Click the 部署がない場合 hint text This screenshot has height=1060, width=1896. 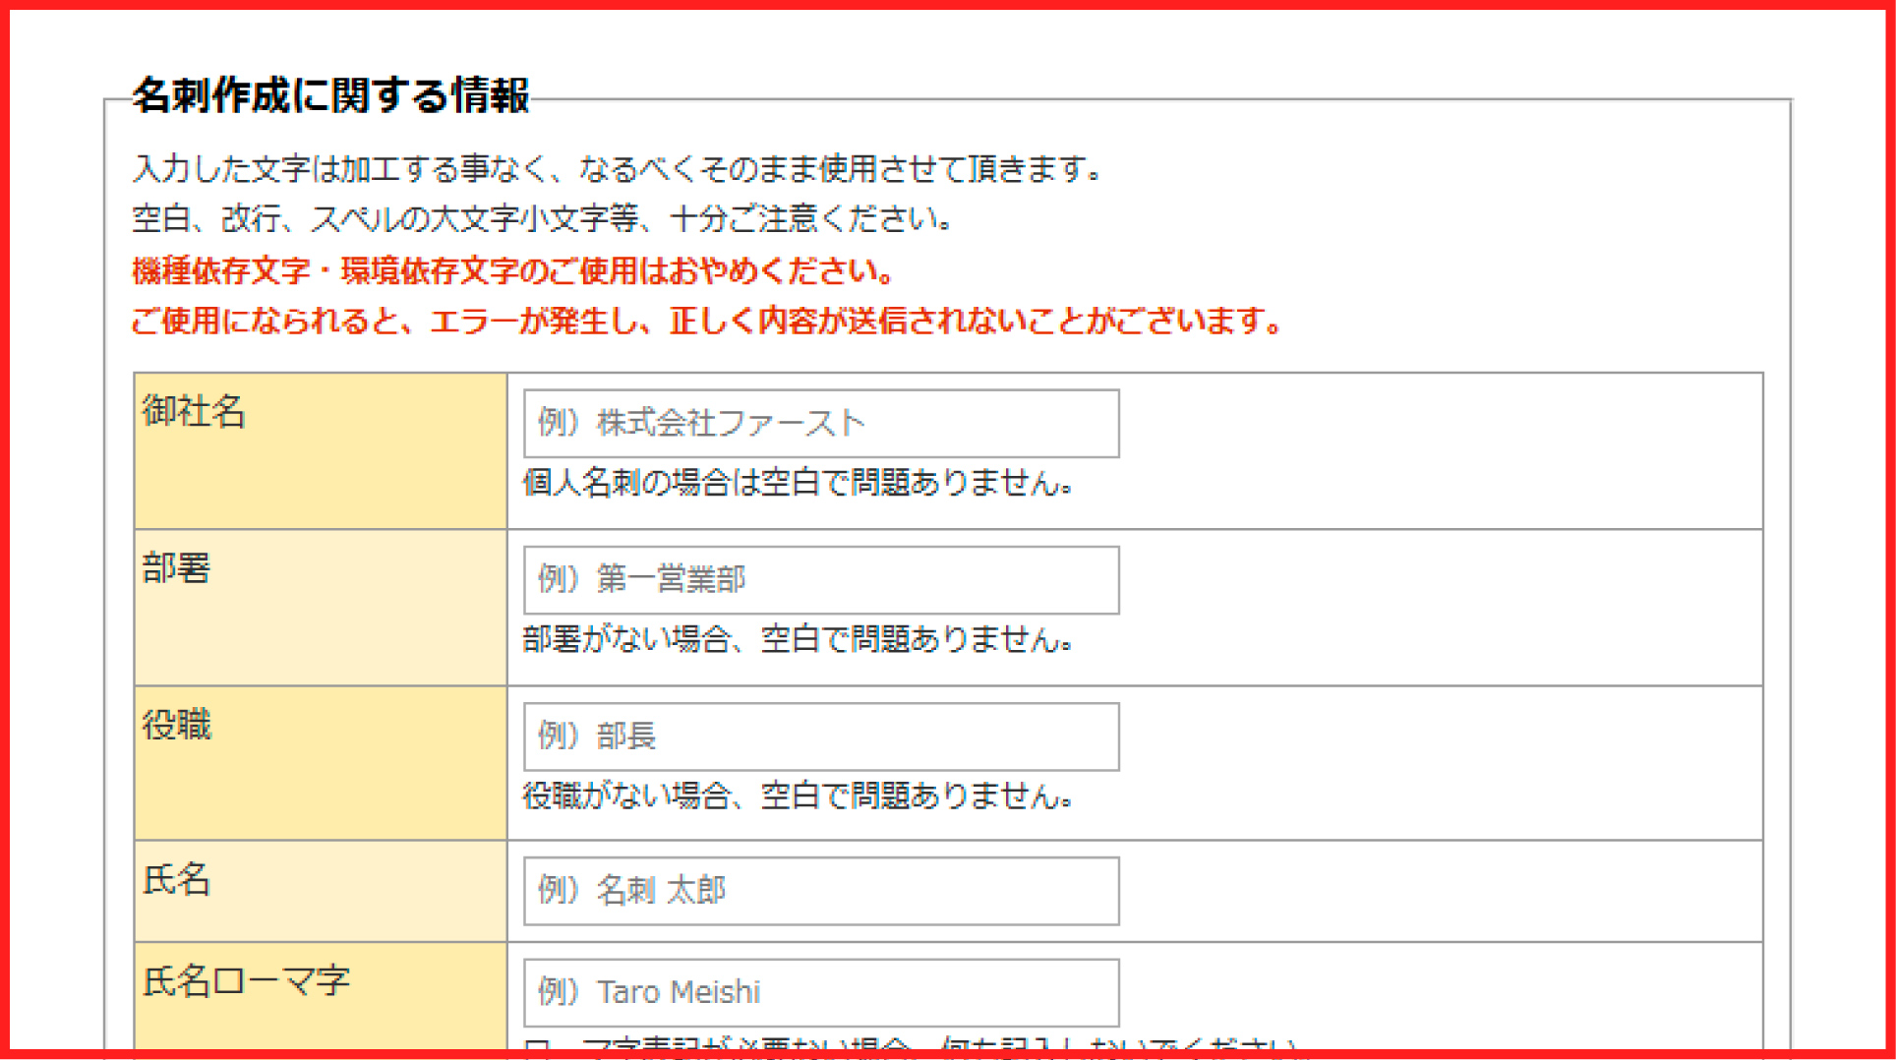coord(798,640)
